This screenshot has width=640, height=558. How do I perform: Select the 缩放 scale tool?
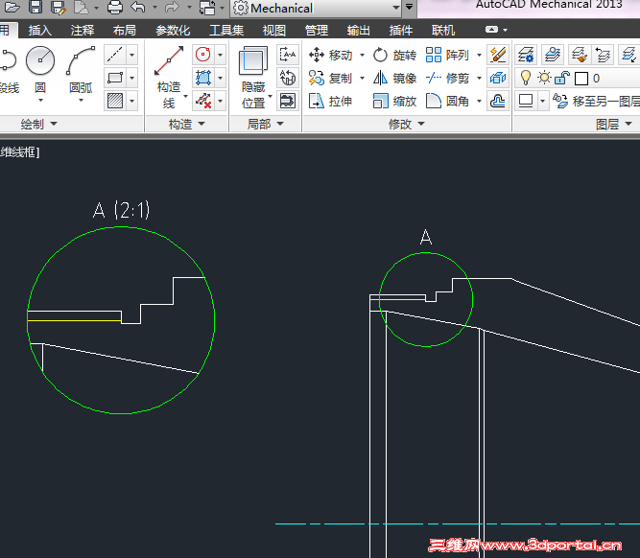point(394,102)
